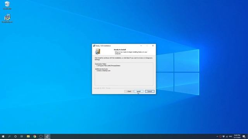Click the setup box icon in header

click(97, 52)
